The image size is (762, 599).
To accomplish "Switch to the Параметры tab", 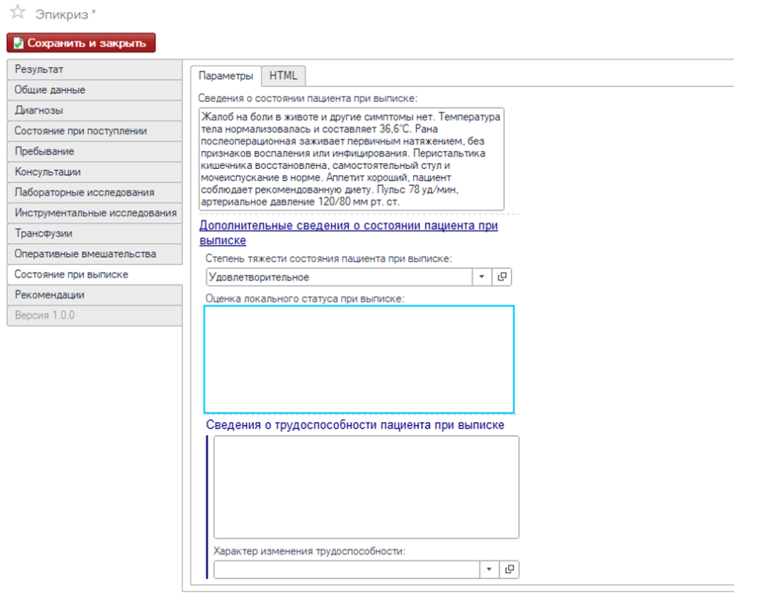I will (x=226, y=76).
